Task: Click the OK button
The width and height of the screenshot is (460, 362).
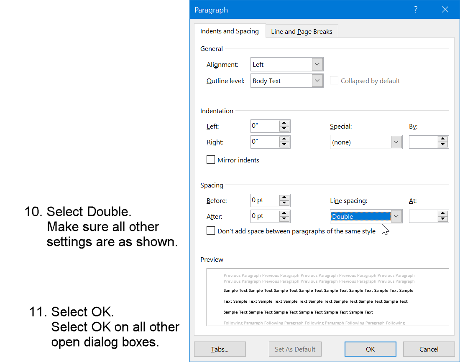Action: 370,349
